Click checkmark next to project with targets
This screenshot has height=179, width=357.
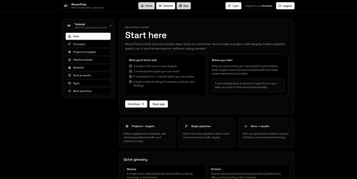[130, 66]
